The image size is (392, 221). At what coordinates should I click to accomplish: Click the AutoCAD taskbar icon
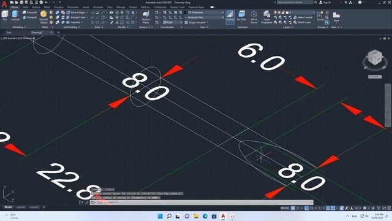223,216
